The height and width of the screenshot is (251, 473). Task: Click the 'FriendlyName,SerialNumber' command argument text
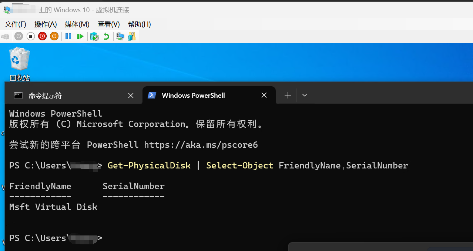[x=343, y=165]
